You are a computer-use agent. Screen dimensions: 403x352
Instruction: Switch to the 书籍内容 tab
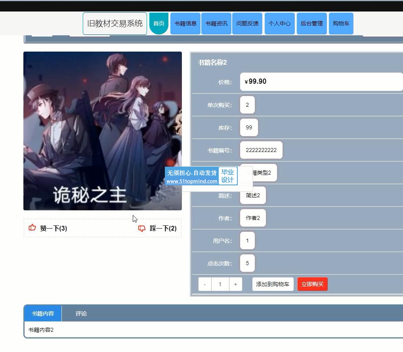pyautogui.click(x=43, y=314)
